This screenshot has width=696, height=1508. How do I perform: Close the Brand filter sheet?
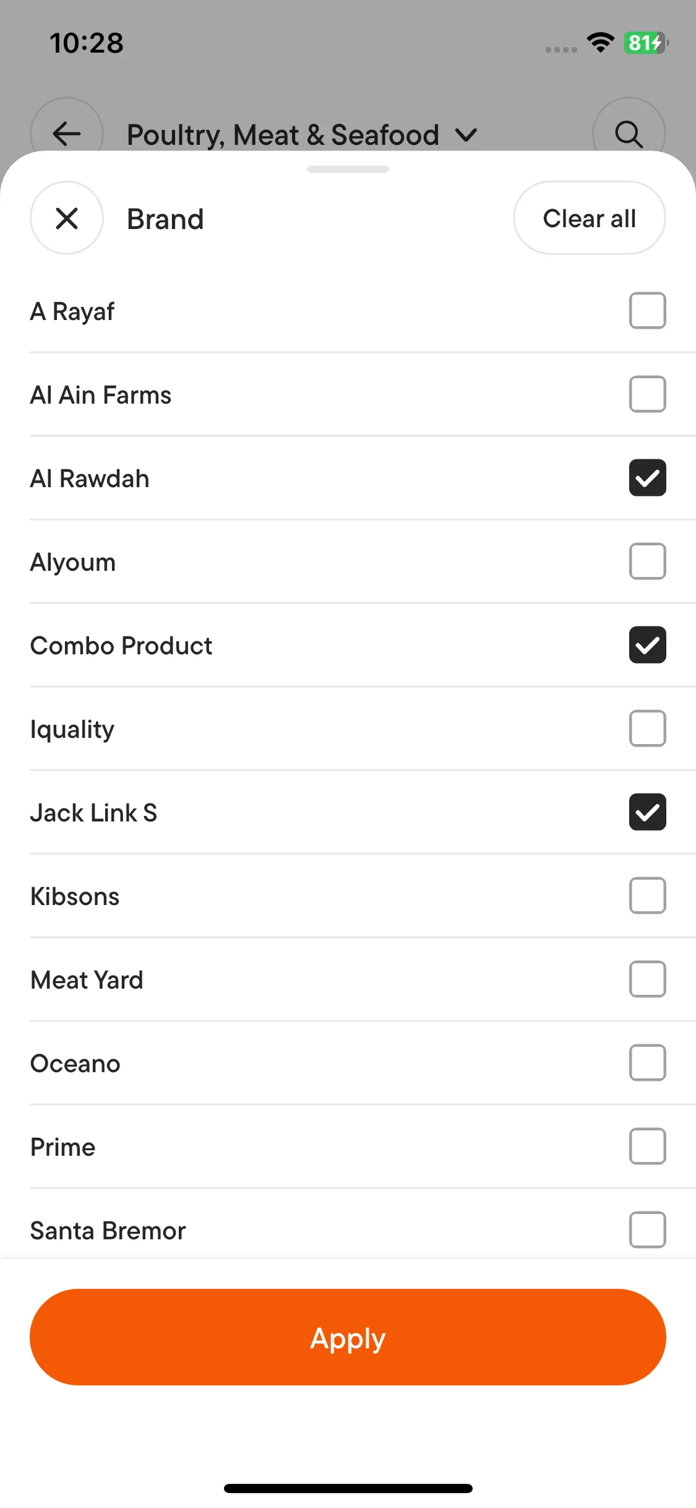pyautogui.click(x=67, y=218)
